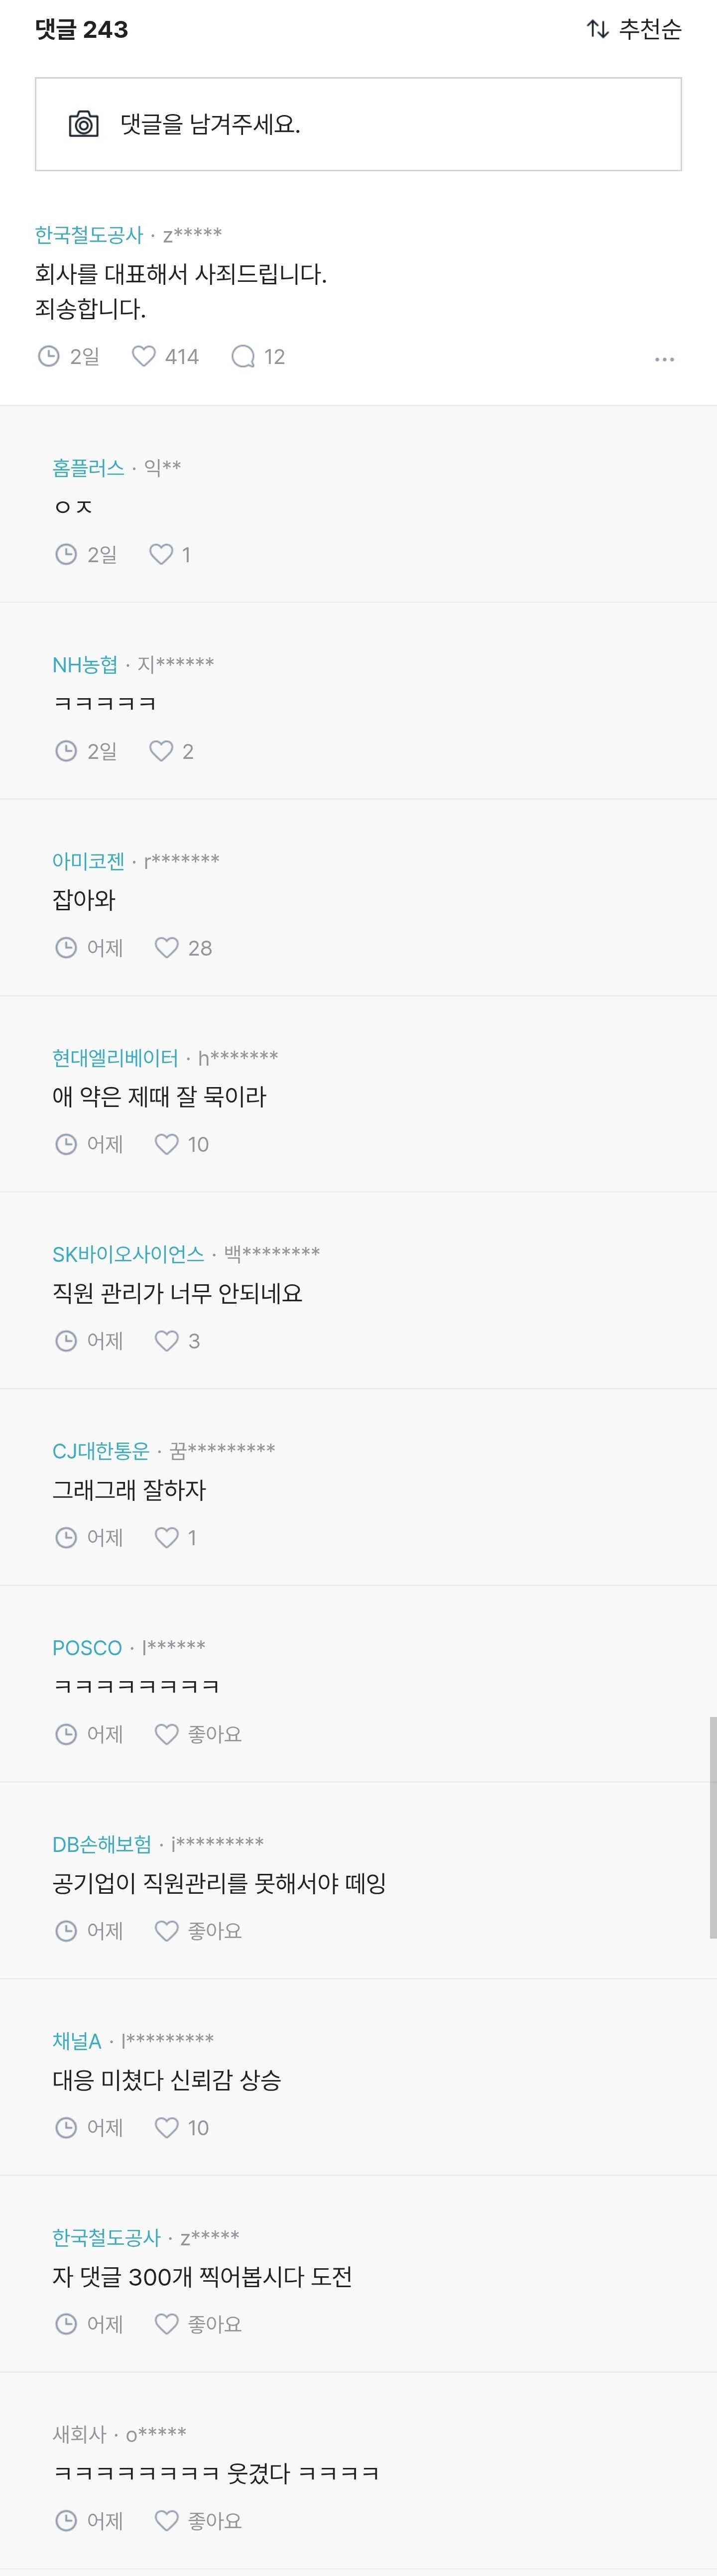Click the 아미코젠 company name link
This screenshot has height=2576, width=717.
point(88,861)
